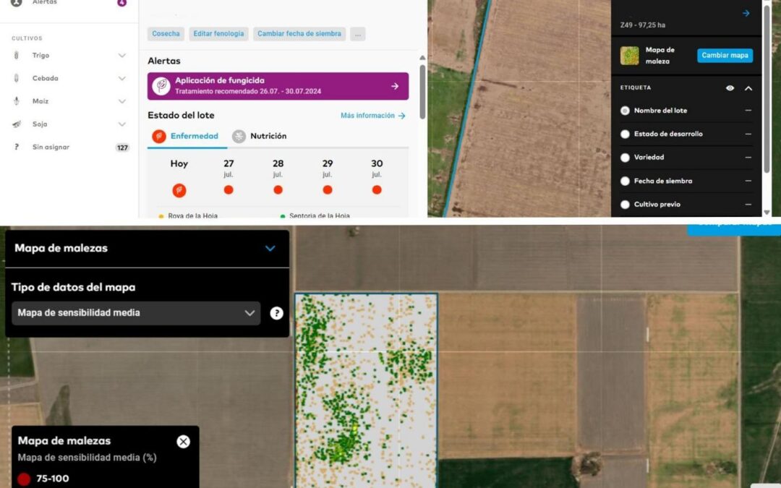Click the red disease indicator for Hoy

coord(179,190)
